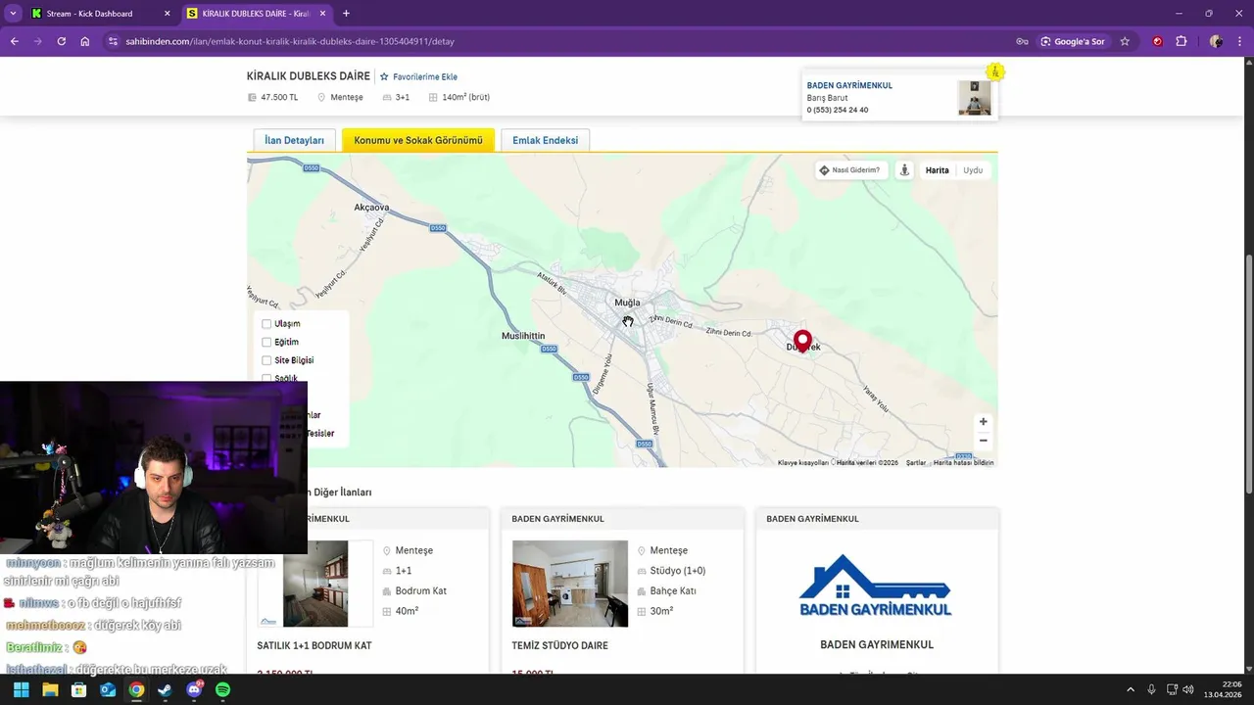Open a new browser tab
1254x705 pixels.
[x=346, y=14]
